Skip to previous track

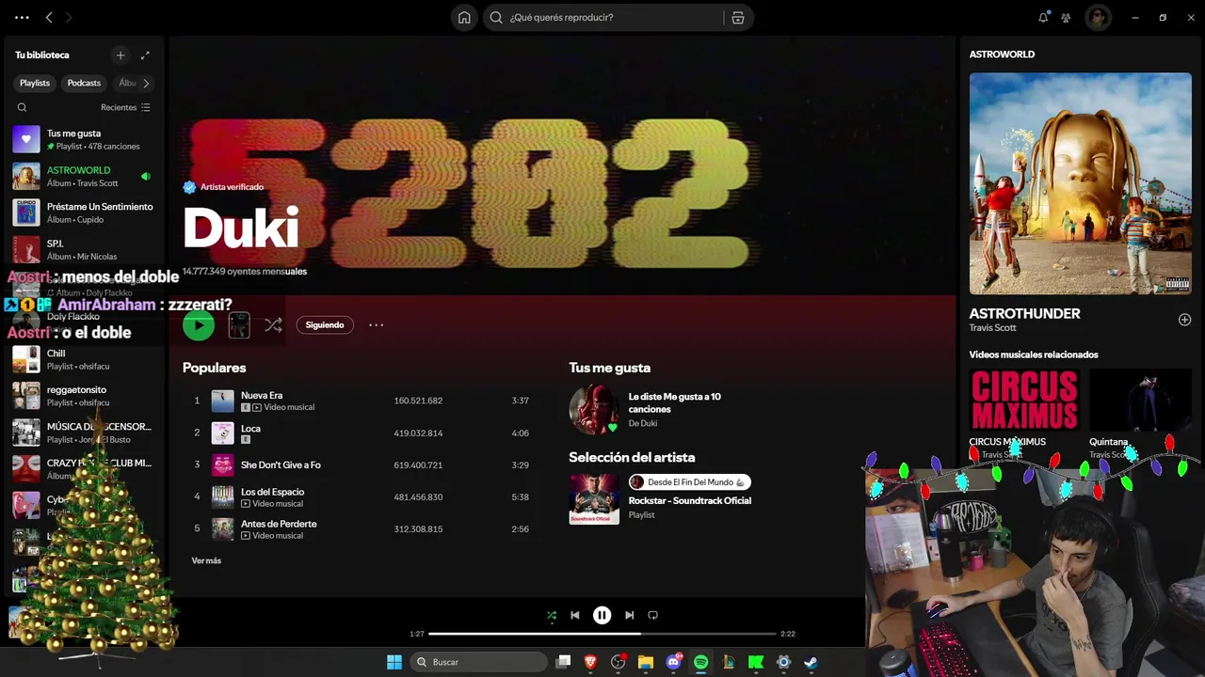575,615
